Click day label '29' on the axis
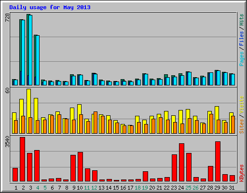Screen dimensions: 247x193 tap(217, 188)
